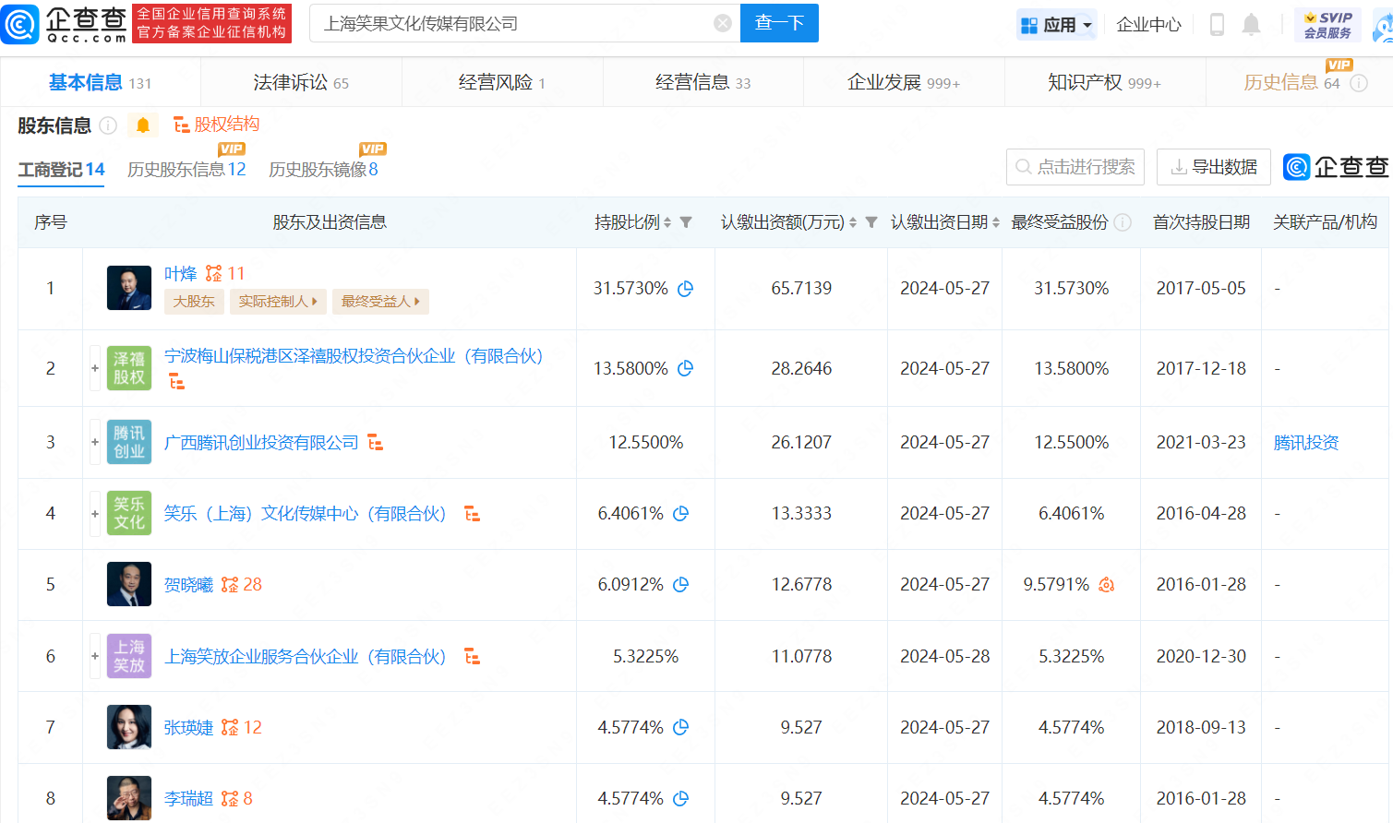Open relation graph icon next to 张瑛婕
Image resolution: width=1393 pixels, height=823 pixels.
pyautogui.click(x=230, y=728)
